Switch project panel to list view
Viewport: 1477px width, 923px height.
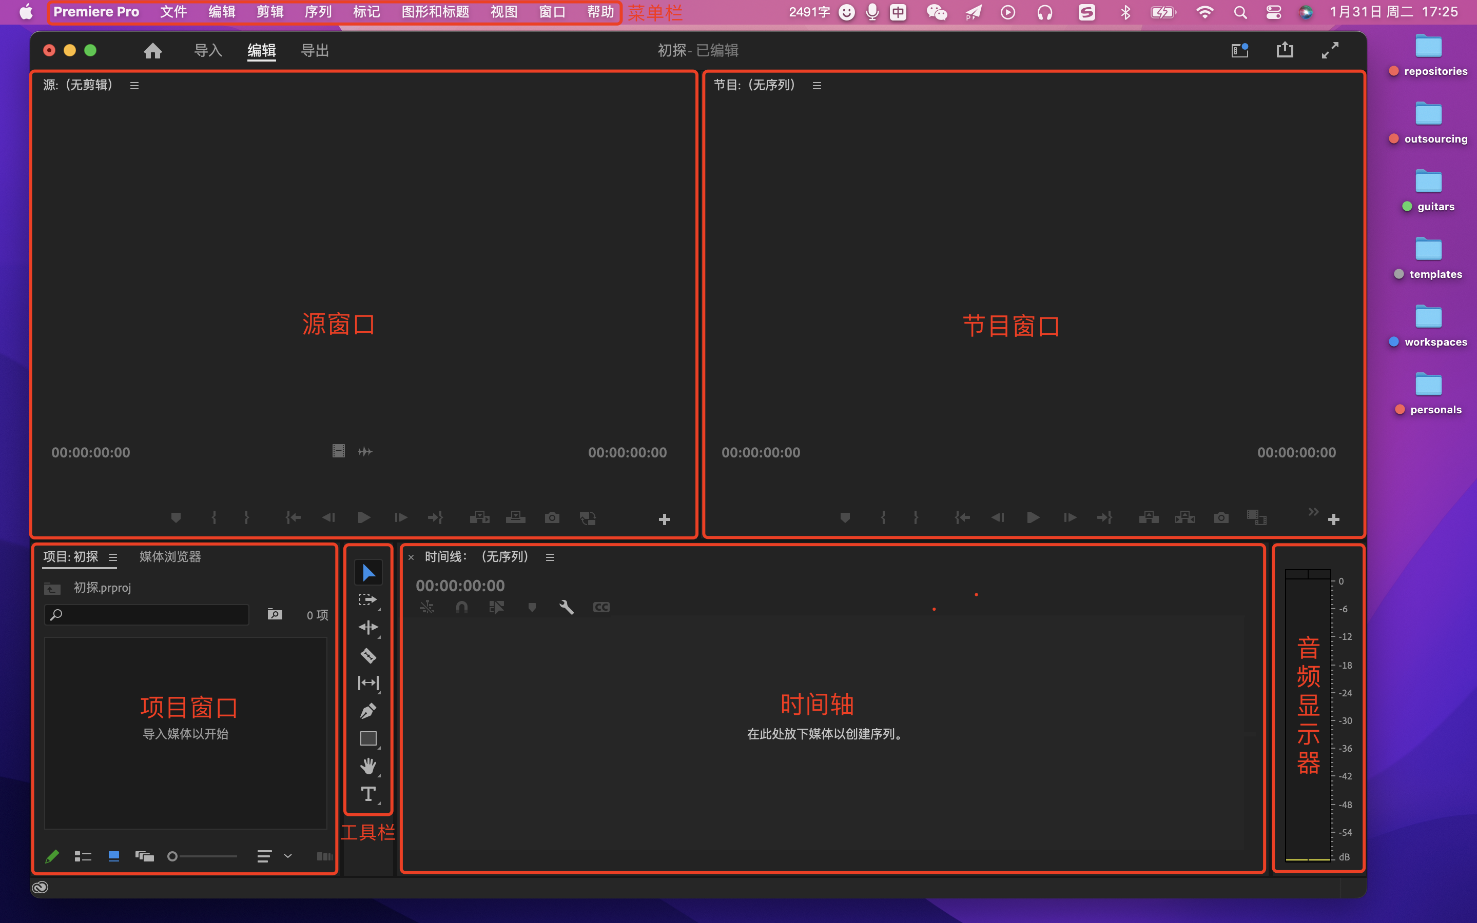pyautogui.click(x=83, y=856)
